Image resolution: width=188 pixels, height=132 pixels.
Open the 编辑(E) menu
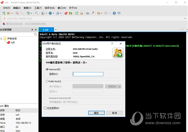pos(17,8)
